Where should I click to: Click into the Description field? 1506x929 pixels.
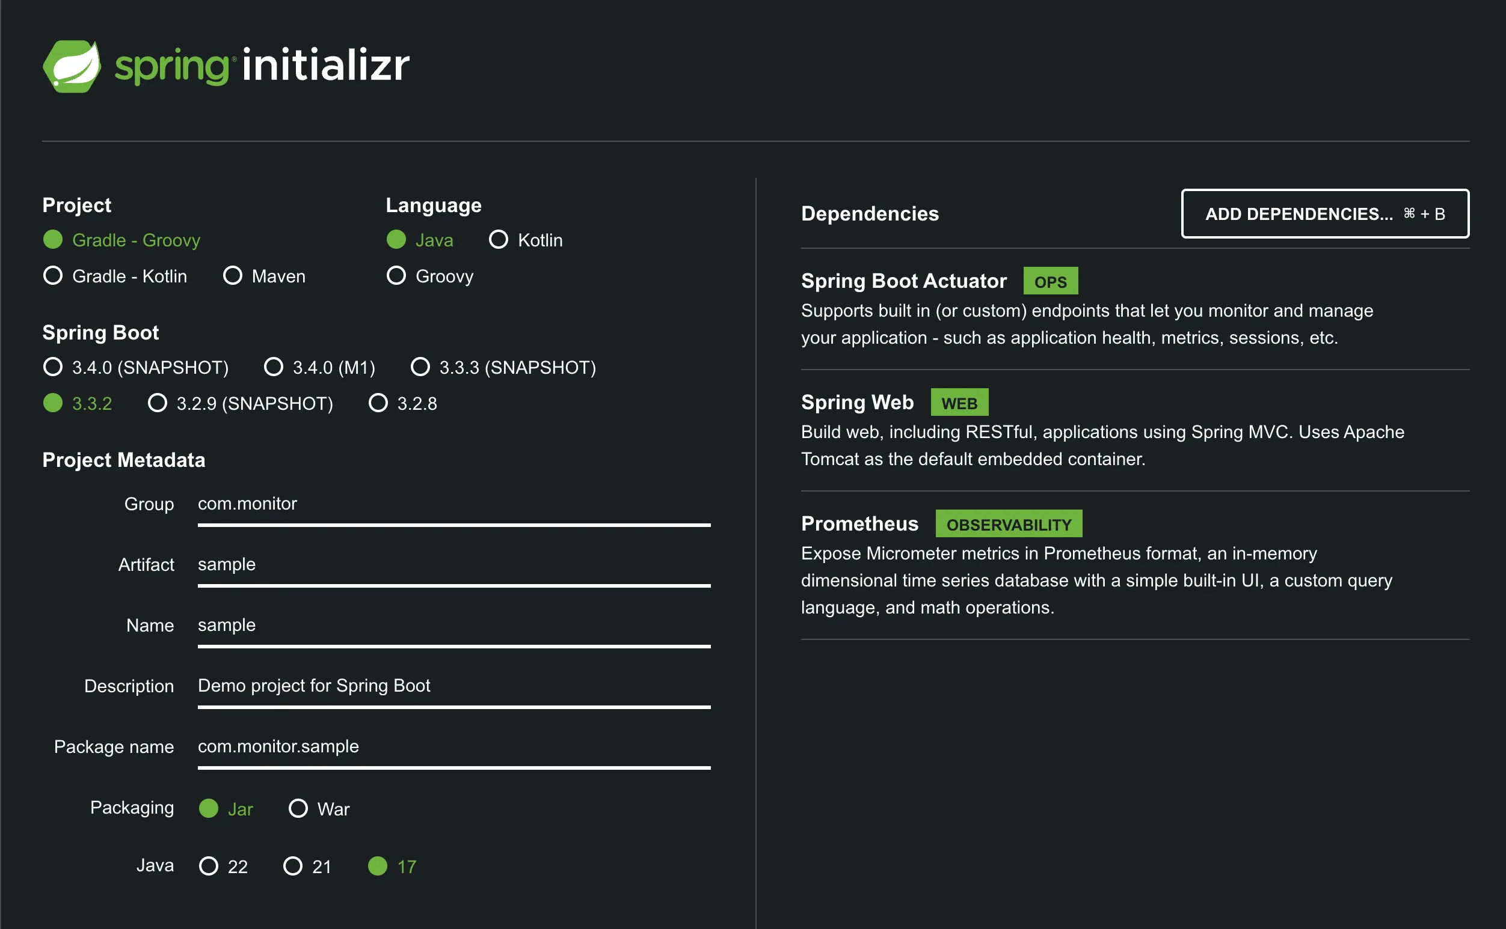[453, 686]
